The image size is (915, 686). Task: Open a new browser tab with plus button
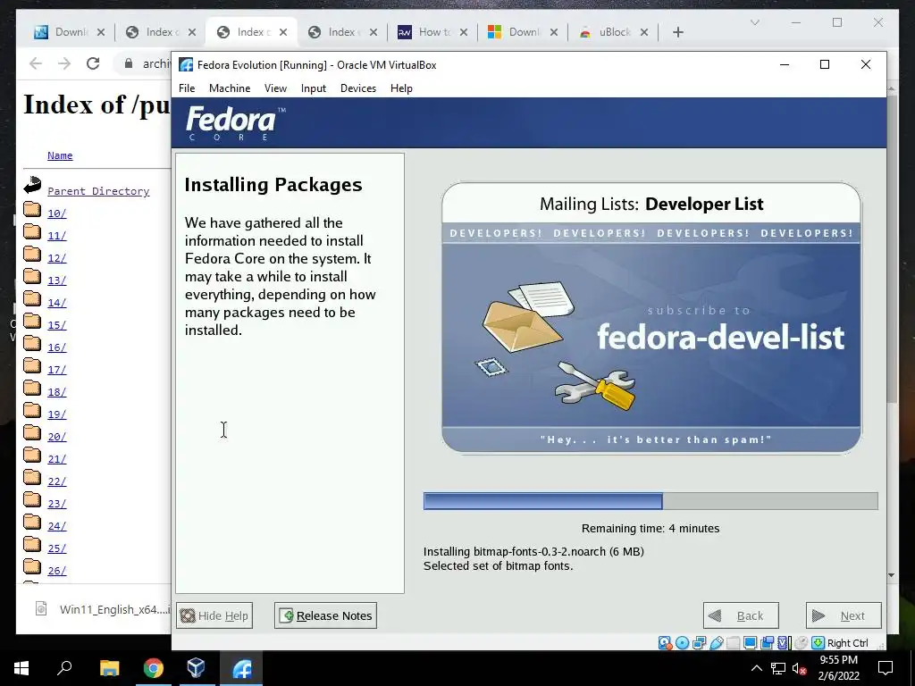[x=677, y=32]
